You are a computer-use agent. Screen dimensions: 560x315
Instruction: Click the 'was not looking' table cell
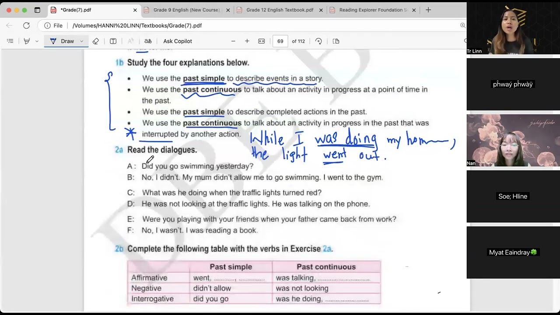(x=302, y=288)
